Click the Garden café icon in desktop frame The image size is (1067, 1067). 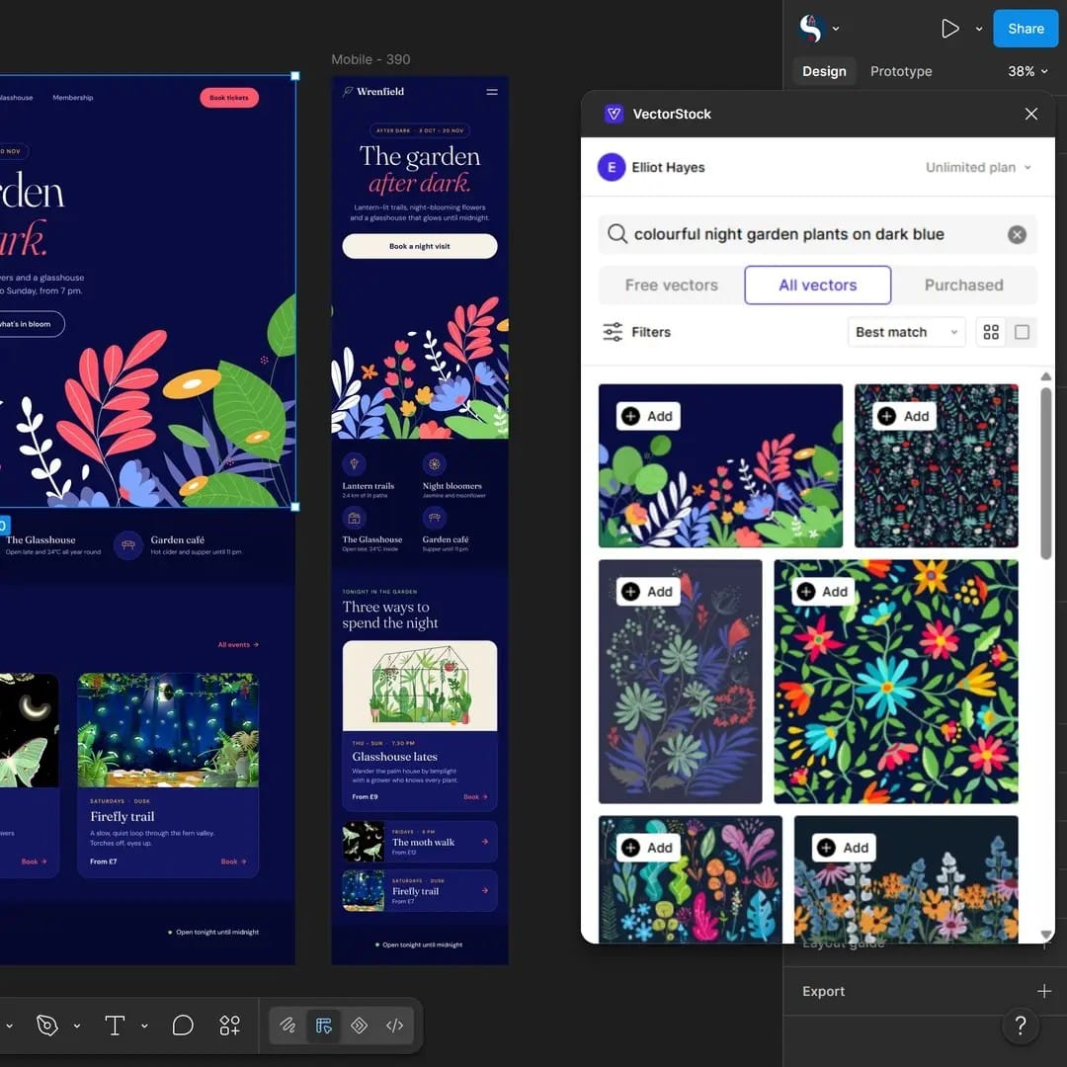127,545
